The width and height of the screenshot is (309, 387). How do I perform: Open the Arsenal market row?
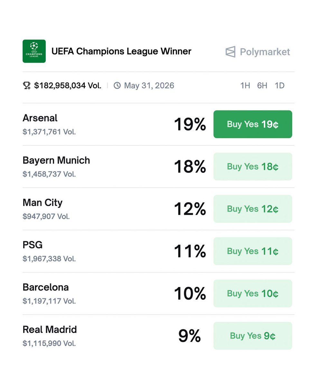[40, 118]
